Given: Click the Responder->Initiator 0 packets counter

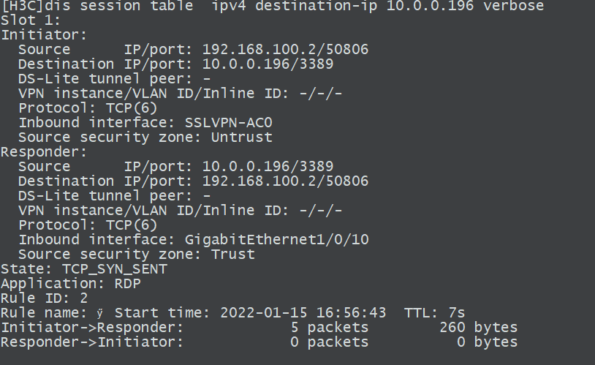Looking at the screenshot, I should point(329,342).
